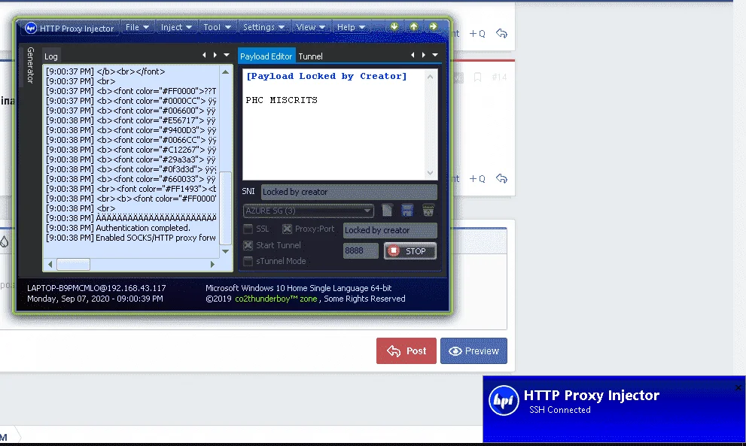Open the Help menu
This screenshot has height=446, width=746.
pos(351,27)
